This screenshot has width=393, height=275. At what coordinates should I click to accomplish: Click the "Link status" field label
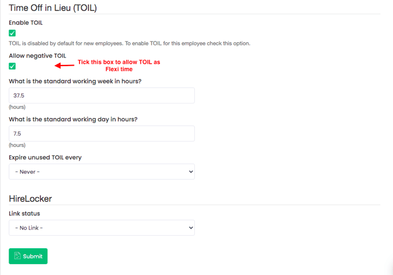pyautogui.click(x=25, y=214)
